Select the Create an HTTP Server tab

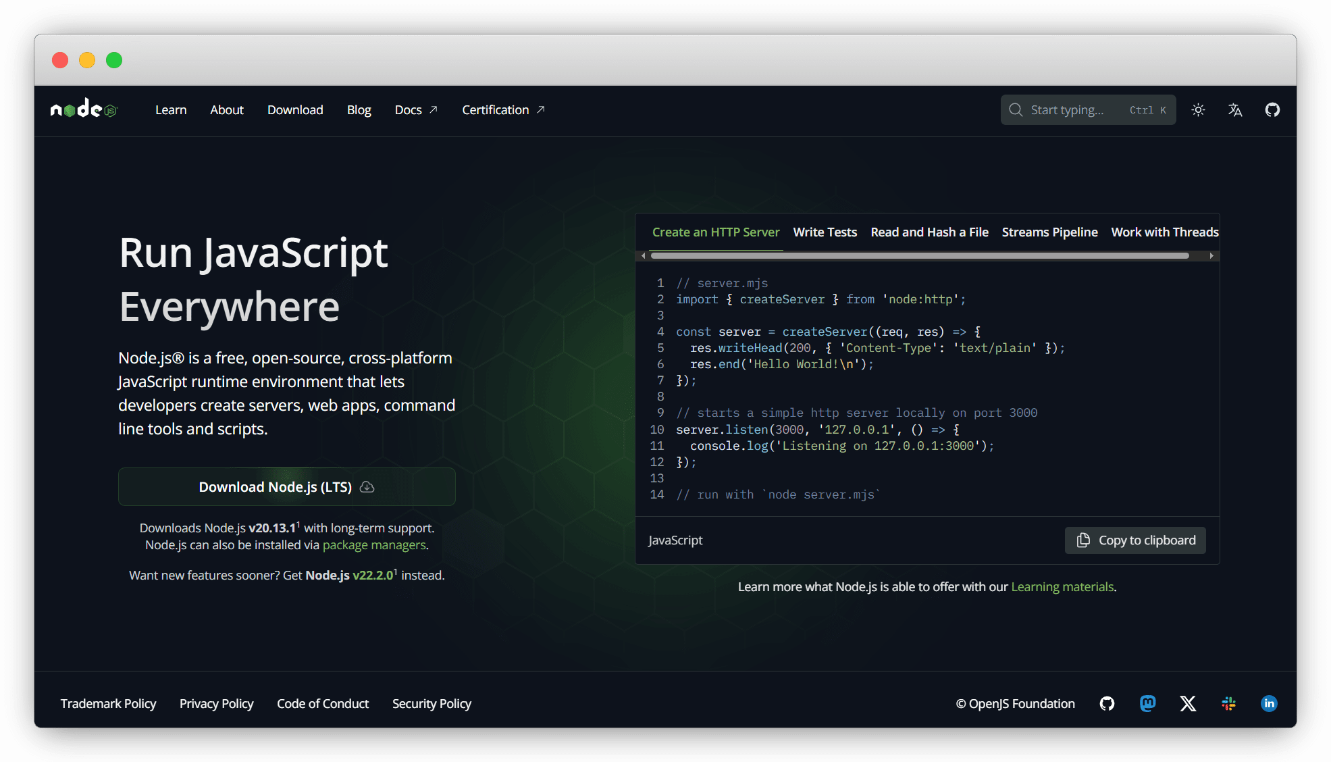pos(716,232)
